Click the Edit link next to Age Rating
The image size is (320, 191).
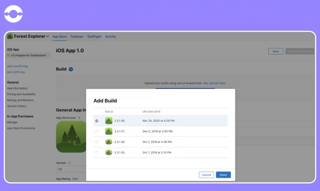(x=75, y=179)
